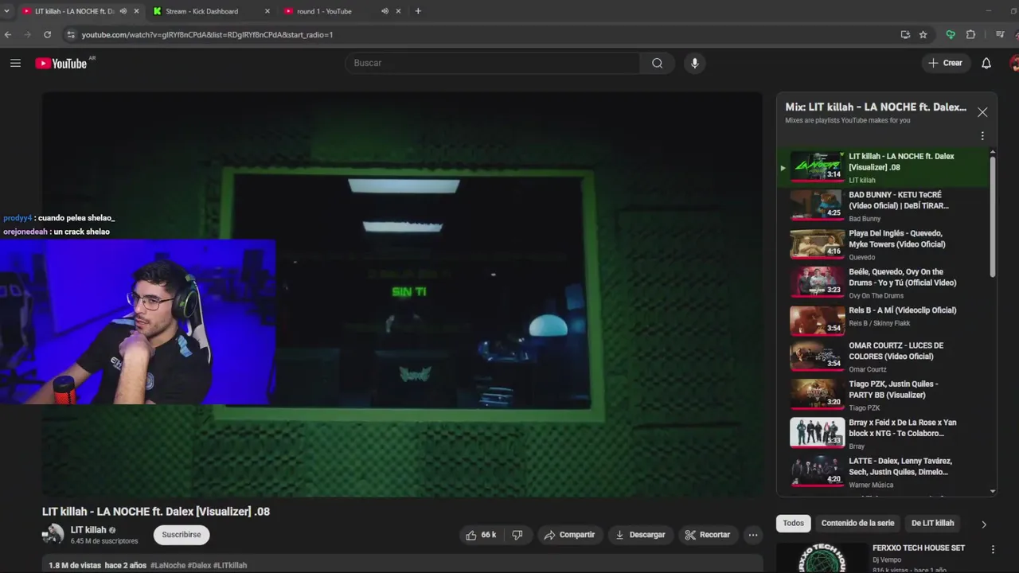This screenshot has width=1019, height=573.
Task: Click the Compartir share button
Action: tap(569, 535)
